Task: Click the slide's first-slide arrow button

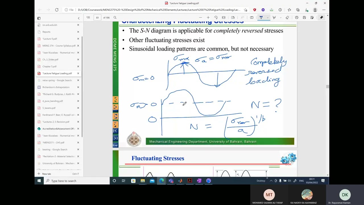Action: (x=115, y=131)
